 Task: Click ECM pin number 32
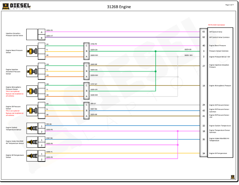(x=204, y=126)
